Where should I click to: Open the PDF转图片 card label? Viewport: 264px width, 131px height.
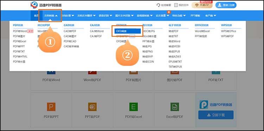[133, 80]
